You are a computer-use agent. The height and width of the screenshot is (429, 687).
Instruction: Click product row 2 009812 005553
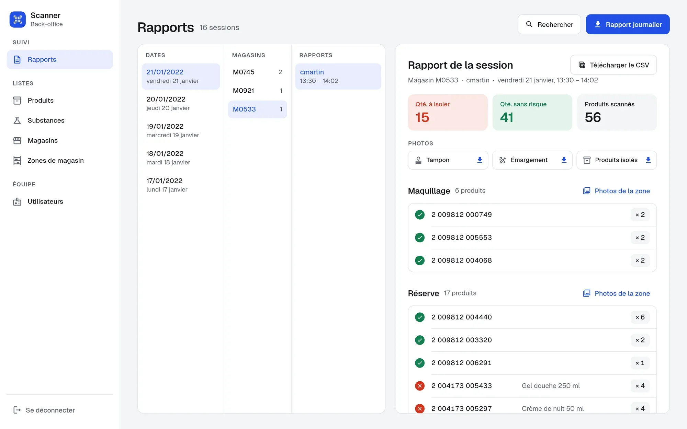[532, 237]
